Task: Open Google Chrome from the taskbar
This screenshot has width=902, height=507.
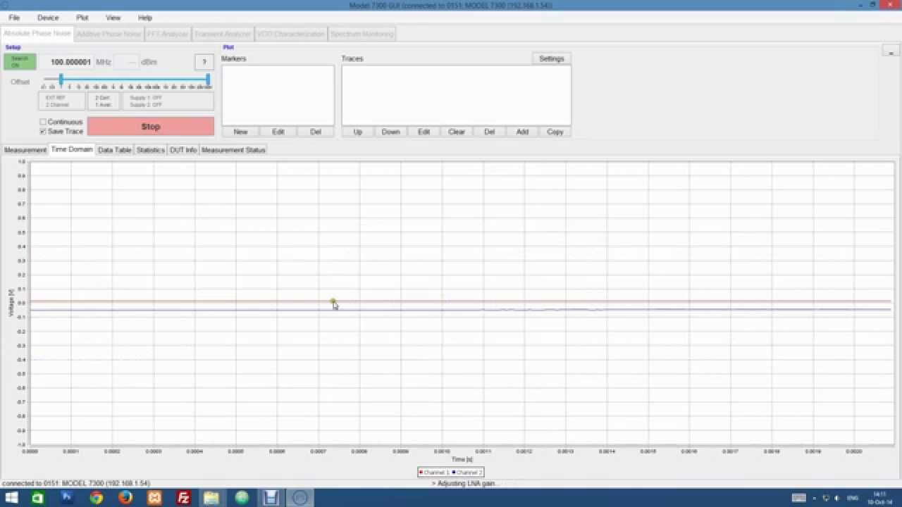Action: [x=96, y=498]
